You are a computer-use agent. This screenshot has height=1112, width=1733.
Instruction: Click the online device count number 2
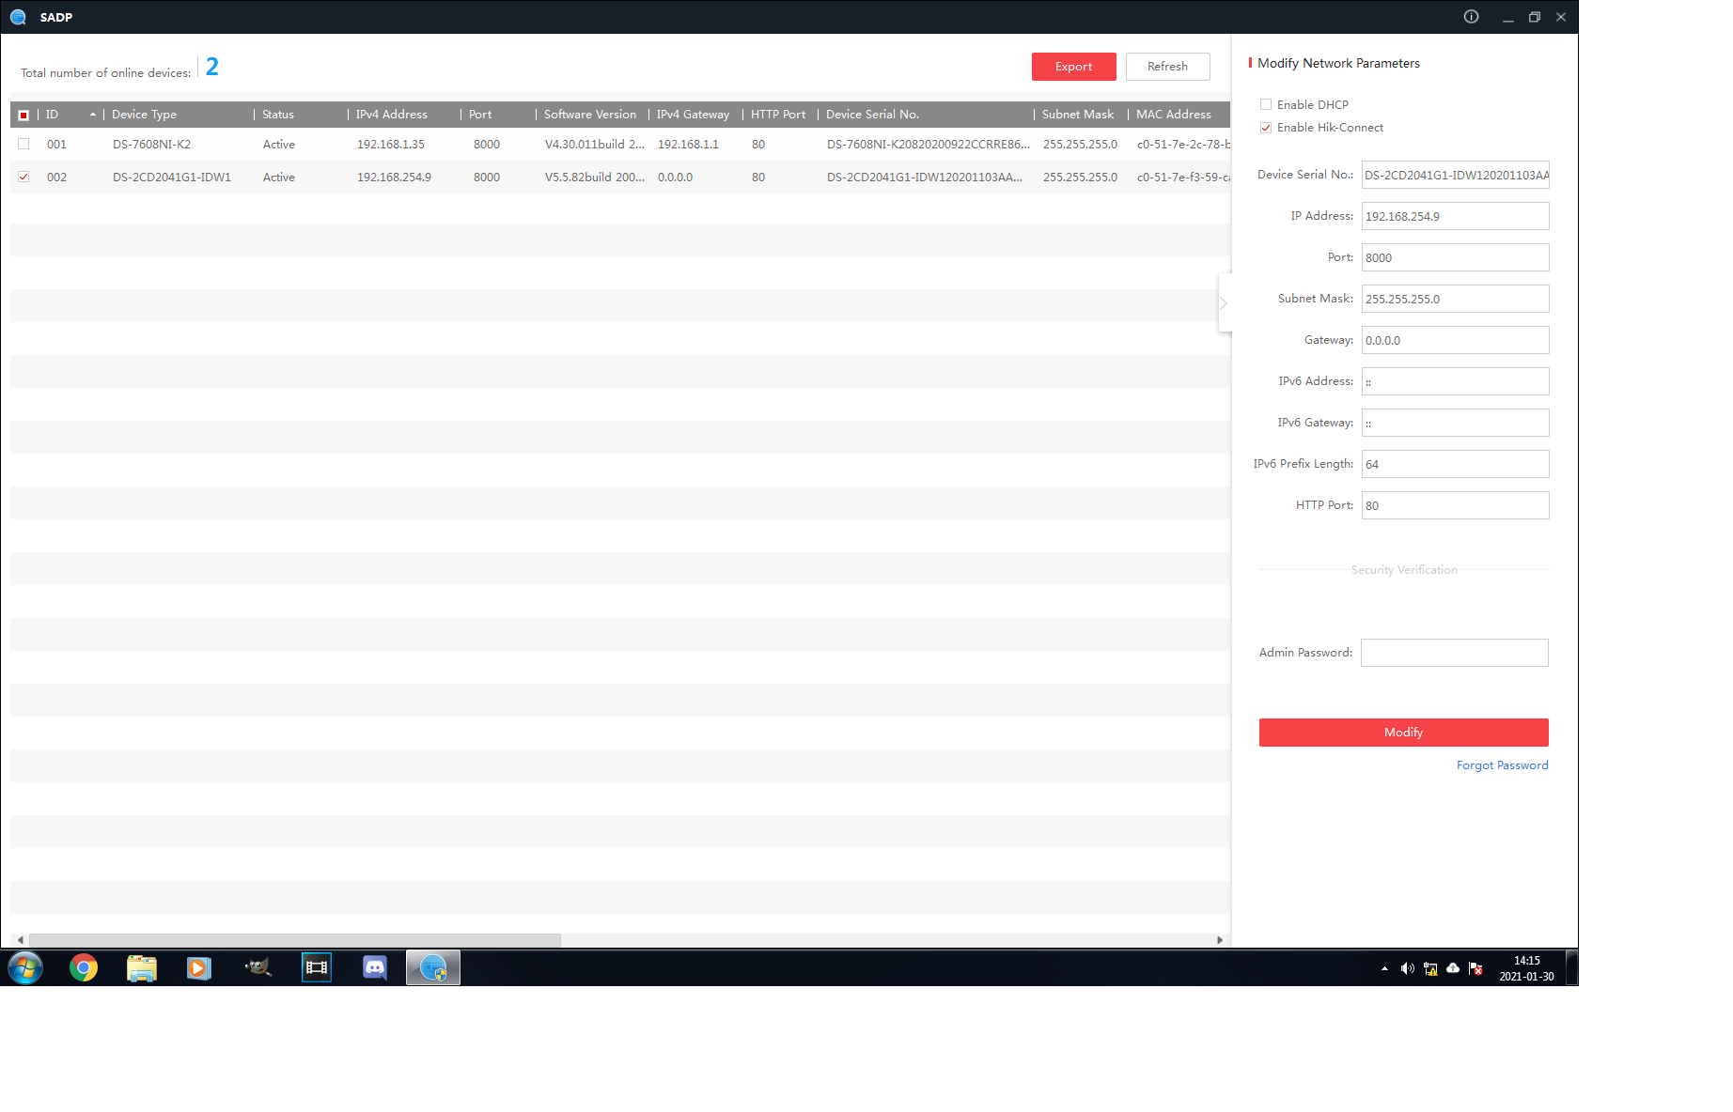[212, 67]
